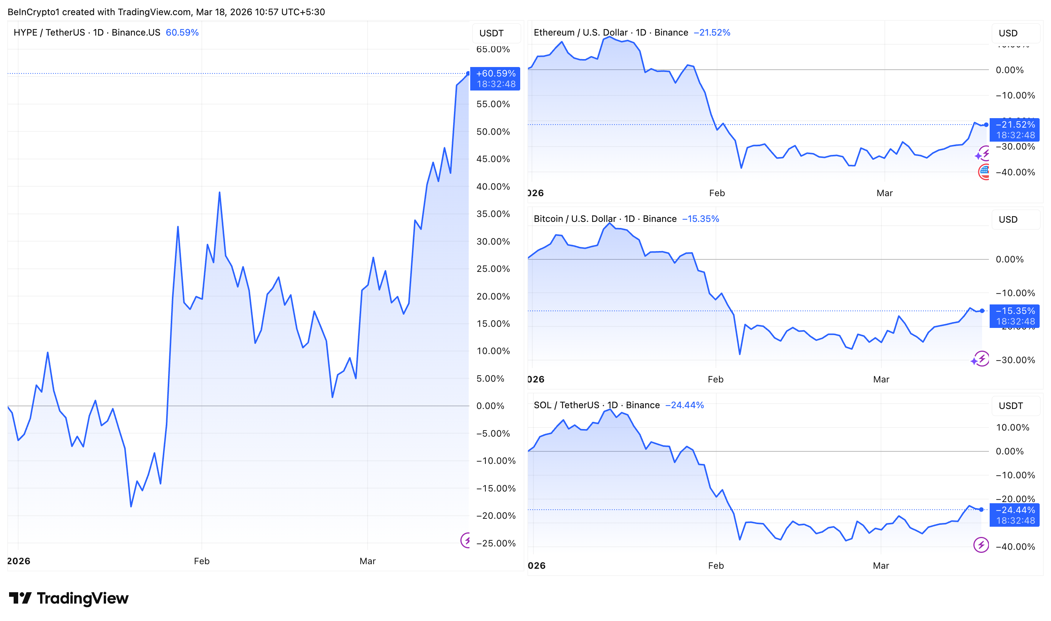
Task: Click the lightning icon in the HYPE chart
Action: click(x=466, y=540)
